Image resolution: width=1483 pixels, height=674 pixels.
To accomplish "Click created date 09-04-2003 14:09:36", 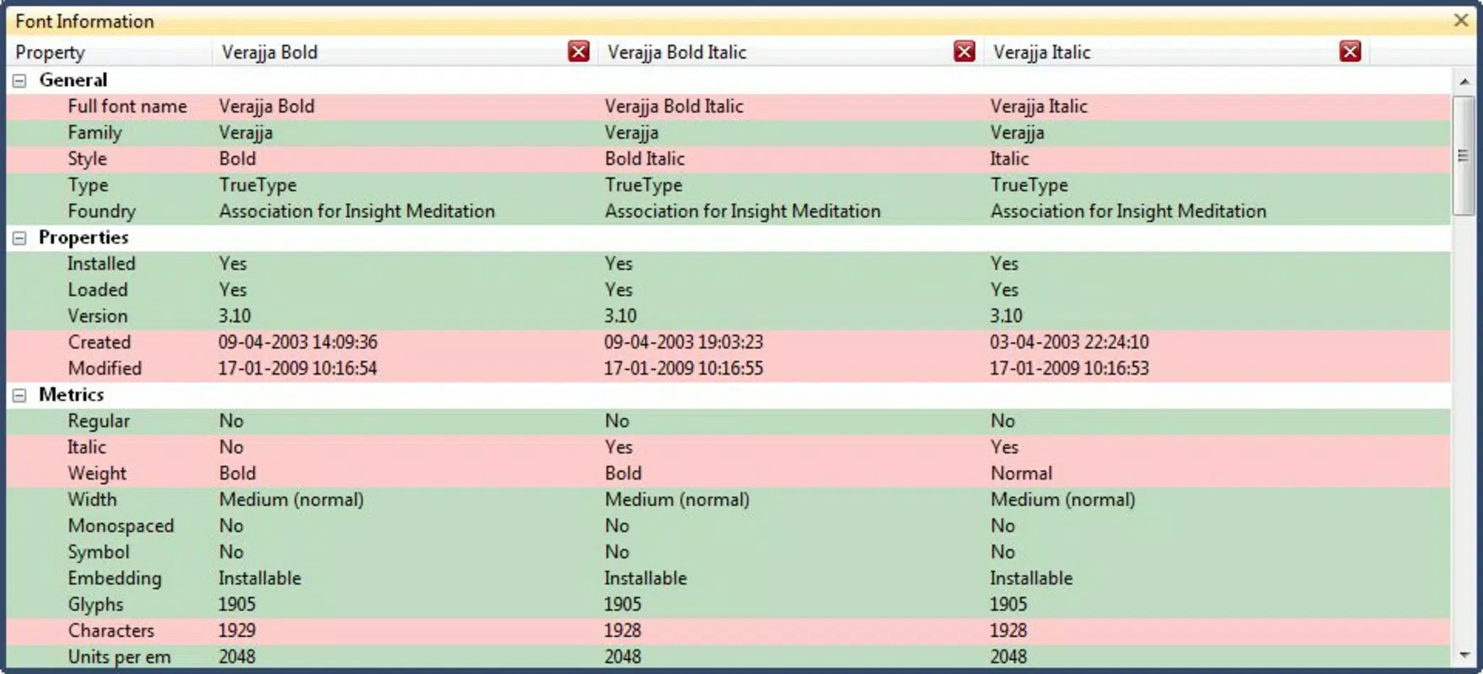I will point(298,342).
